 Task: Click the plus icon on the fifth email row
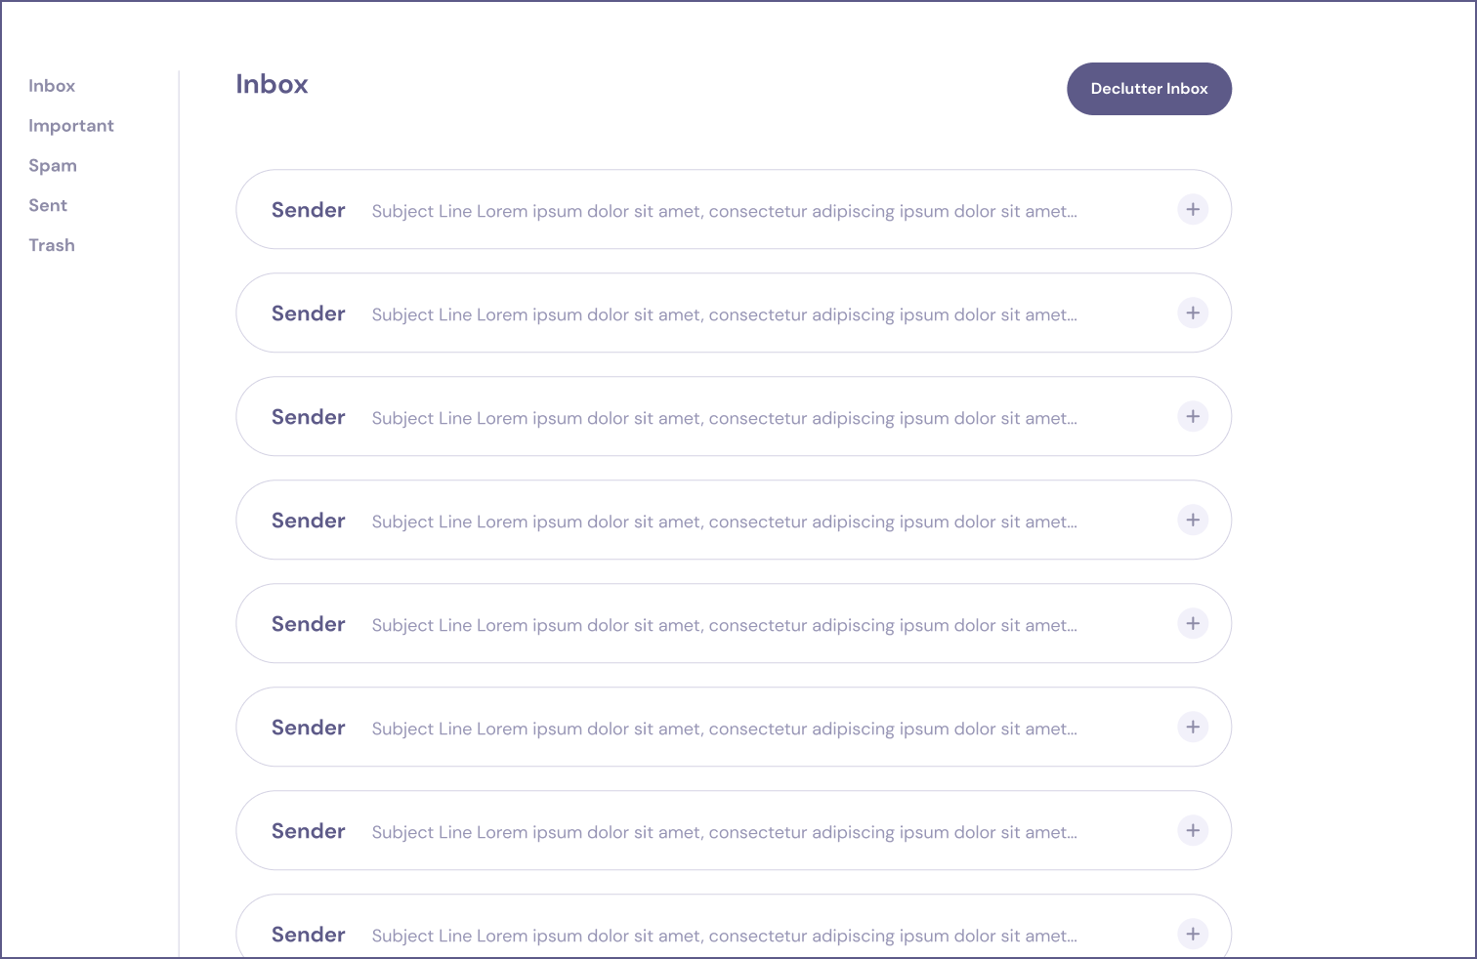[x=1193, y=623]
